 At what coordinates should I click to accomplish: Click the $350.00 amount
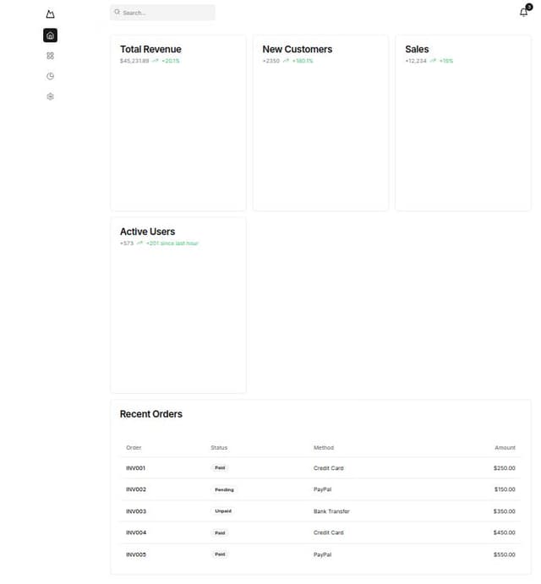click(505, 511)
